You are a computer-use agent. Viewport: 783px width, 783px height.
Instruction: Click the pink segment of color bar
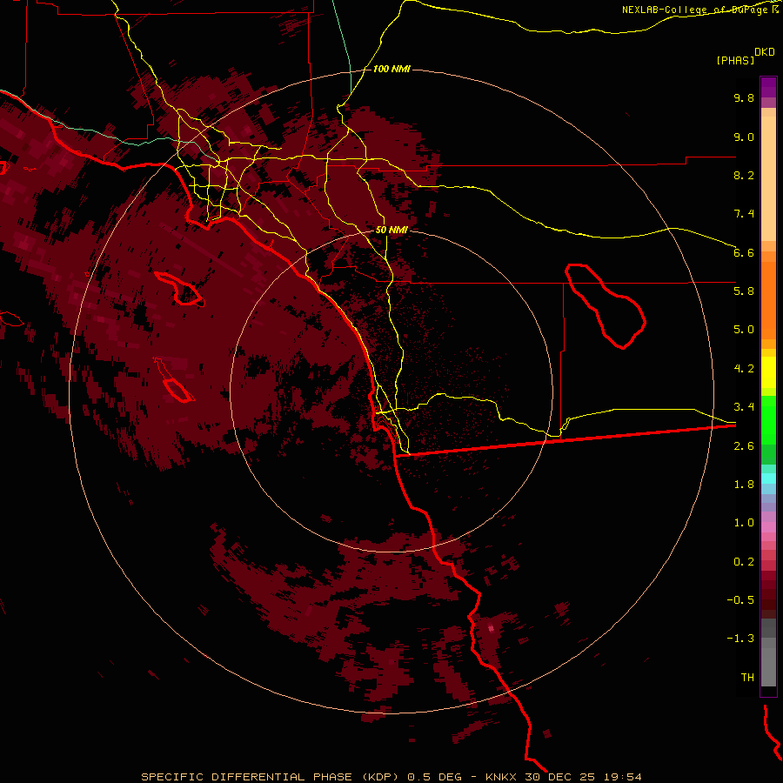768,527
